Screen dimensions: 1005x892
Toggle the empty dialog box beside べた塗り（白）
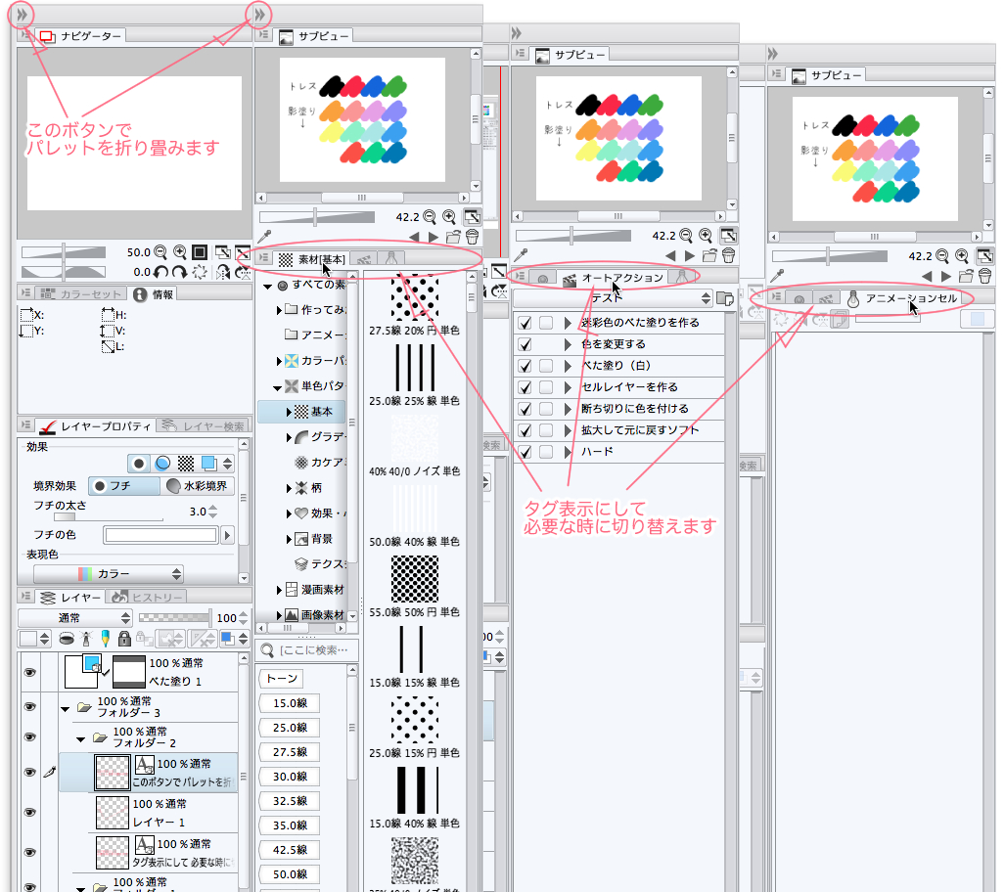[546, 366]
